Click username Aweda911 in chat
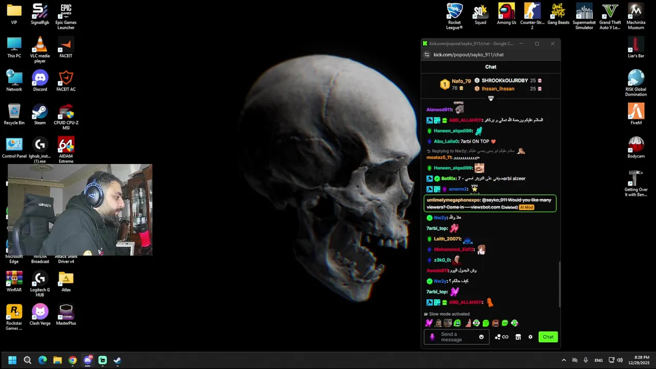Viewport: 656px width, 369px height. click(x=437, y=271)
